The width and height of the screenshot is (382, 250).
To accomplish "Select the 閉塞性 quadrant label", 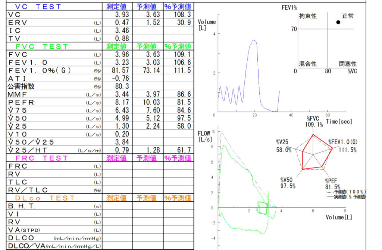I will pyautogui.click(x=348, y=64).
